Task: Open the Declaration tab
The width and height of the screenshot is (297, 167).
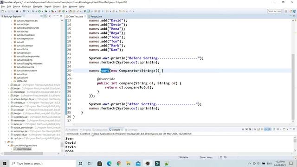Action: (100, 130)
